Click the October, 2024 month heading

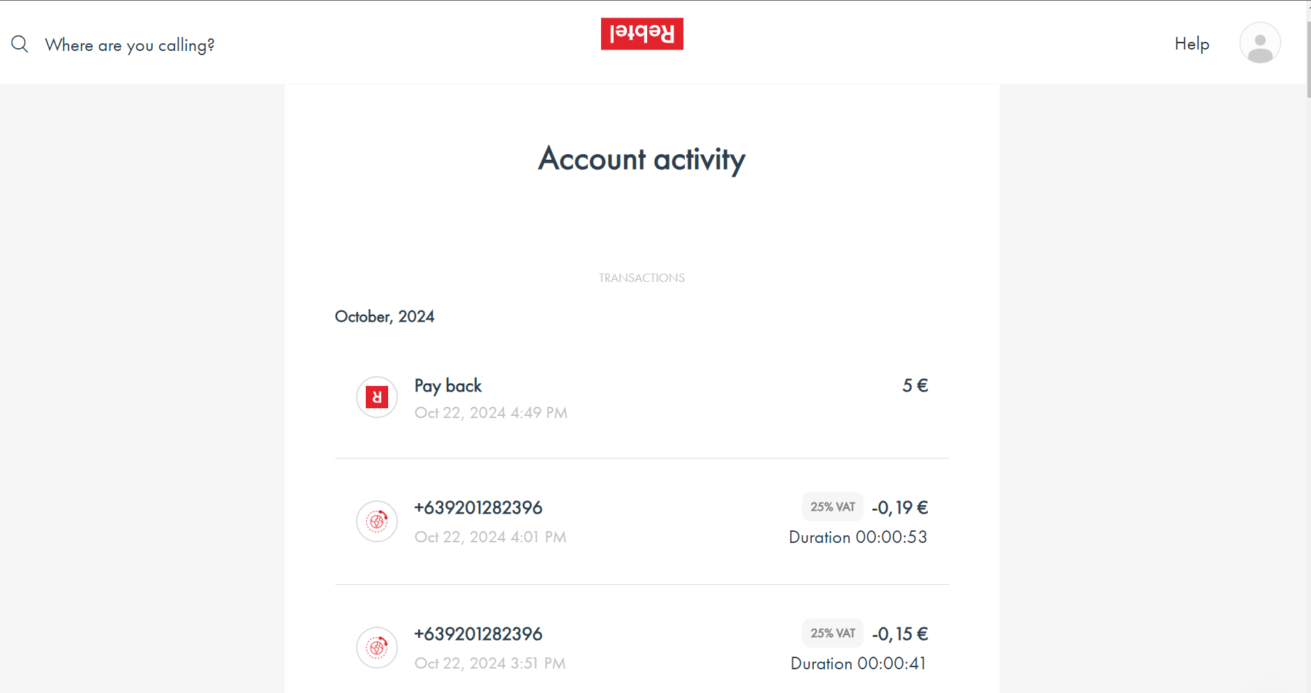[x=385, y=317]
